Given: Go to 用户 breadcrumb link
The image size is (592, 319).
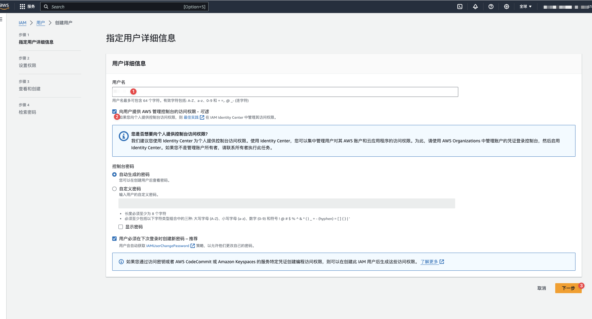Looking at the screenshot, I should (41, 23).
